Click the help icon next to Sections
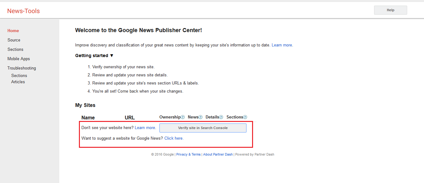Image resolution: width=424 pixels, height=183 pixels. [x=245, y=117]
